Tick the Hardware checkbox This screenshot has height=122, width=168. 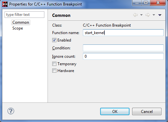(54, 71)
